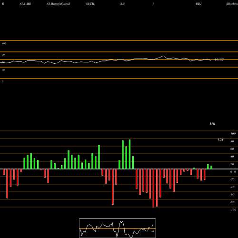The width and height of the screenshot is (238, 238).
Task: Click the RSI axis label '70'
Action: click(x=3, y=55)
